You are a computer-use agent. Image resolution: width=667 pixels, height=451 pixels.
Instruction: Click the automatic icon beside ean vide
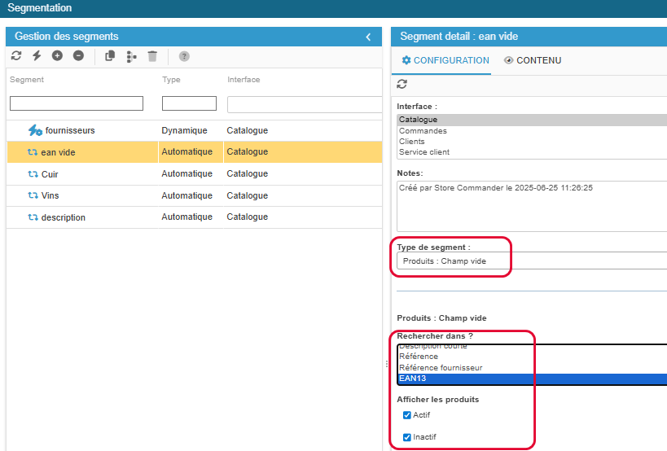click(33, 152)
